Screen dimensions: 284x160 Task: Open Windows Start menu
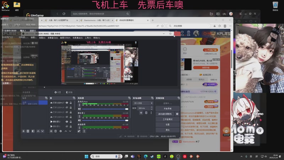86,156
